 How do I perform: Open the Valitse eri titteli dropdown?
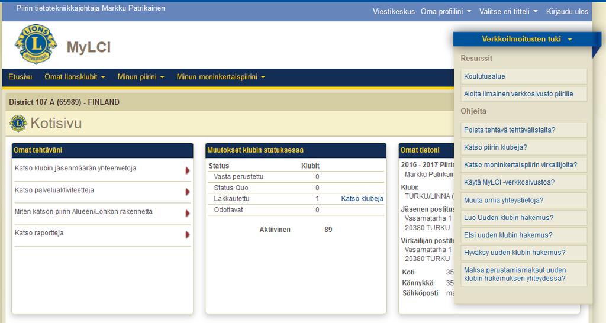pyautogui.click(x=508, y=12)
